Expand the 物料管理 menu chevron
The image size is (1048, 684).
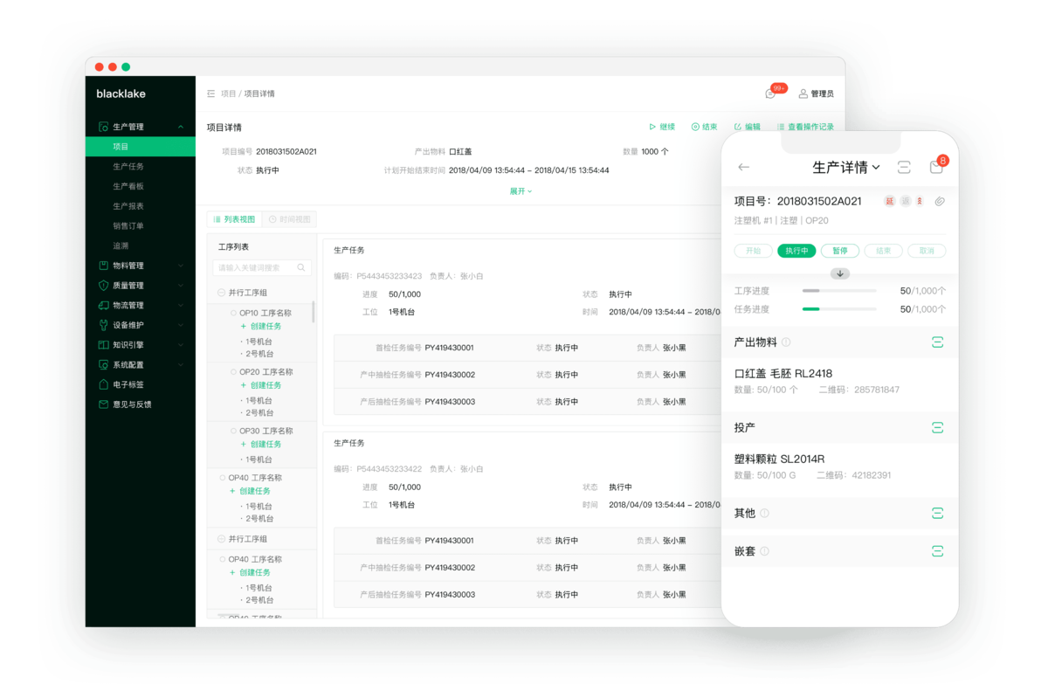pyautogui.click(x=181, y=266)
